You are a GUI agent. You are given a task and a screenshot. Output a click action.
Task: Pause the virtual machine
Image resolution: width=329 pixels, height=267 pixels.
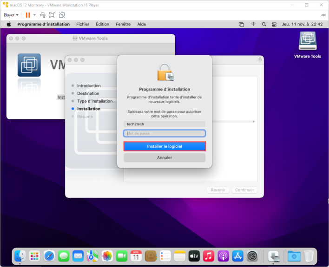[x=28, y=15]
